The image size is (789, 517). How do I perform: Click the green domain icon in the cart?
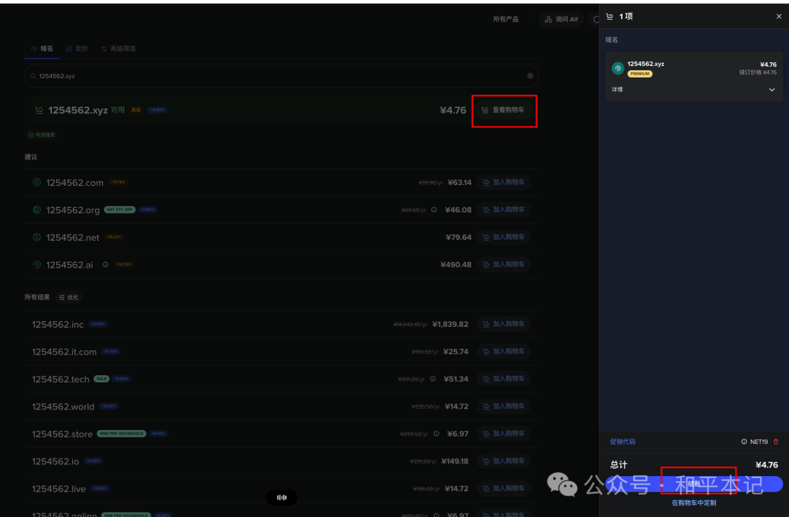[617, 68]
